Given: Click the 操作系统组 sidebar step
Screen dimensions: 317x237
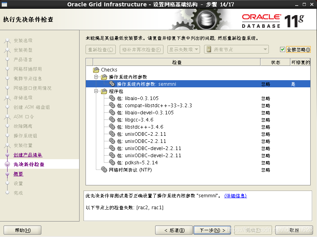Looking at the screenshot, I should tap(25, 136).
